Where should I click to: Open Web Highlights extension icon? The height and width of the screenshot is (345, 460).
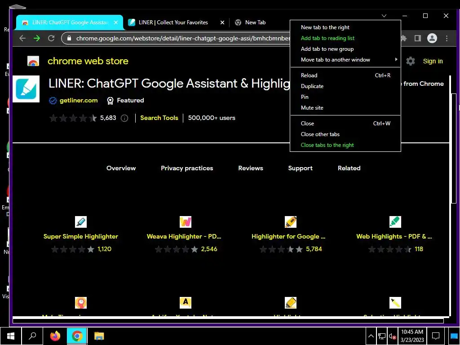[395, 222]
